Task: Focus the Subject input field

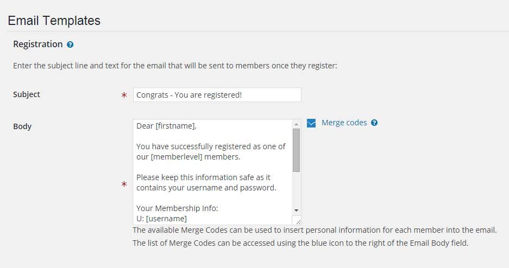Action: click(x=217, y=94)
